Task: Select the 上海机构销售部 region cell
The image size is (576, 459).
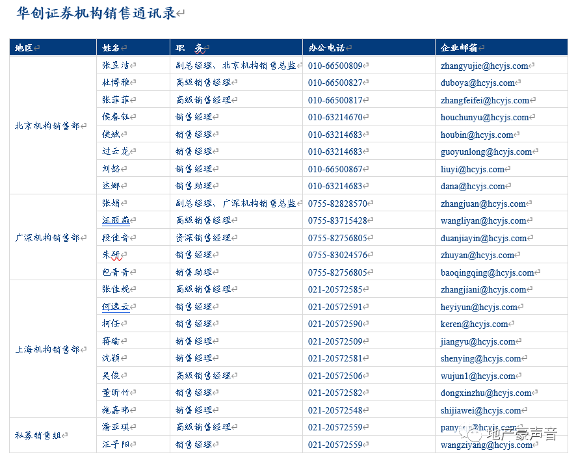Action: (x=47, y=349)
